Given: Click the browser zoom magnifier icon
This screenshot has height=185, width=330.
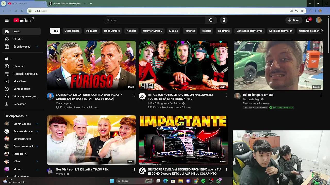Looking at the screenshot, I should [x=296, y=11].
